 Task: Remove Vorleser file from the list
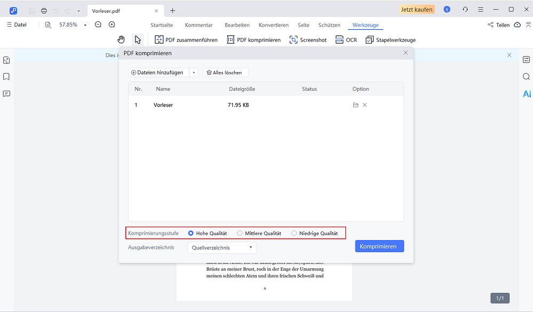[x=365, y=105]
